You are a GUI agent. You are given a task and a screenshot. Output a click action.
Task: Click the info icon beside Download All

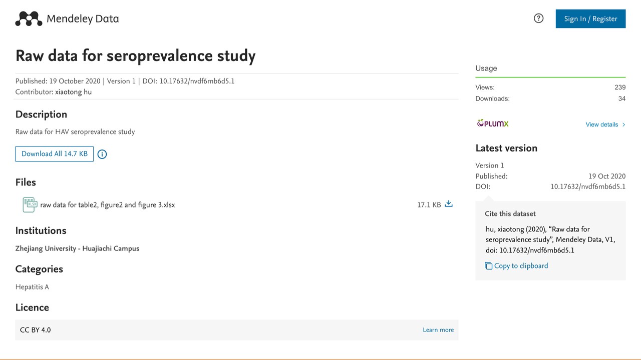(102, 154)
